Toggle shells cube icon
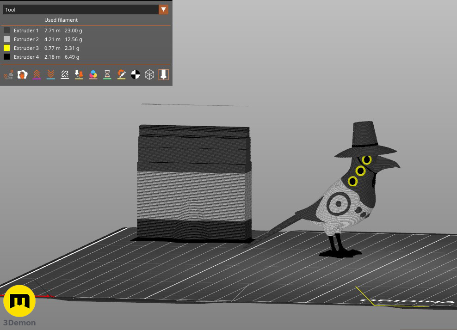This screenshot has width=457, height=330. click(149, 74)
